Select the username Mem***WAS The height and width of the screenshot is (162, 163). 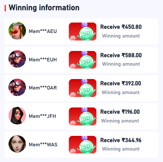tap(43, 145)
